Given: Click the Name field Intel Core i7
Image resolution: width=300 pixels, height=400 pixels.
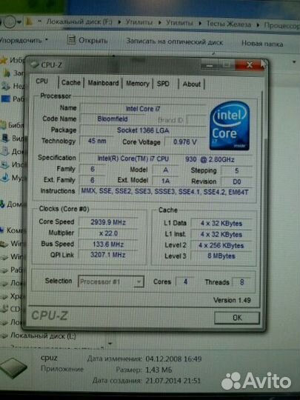Looking at the screenshot, I should 143,109.
